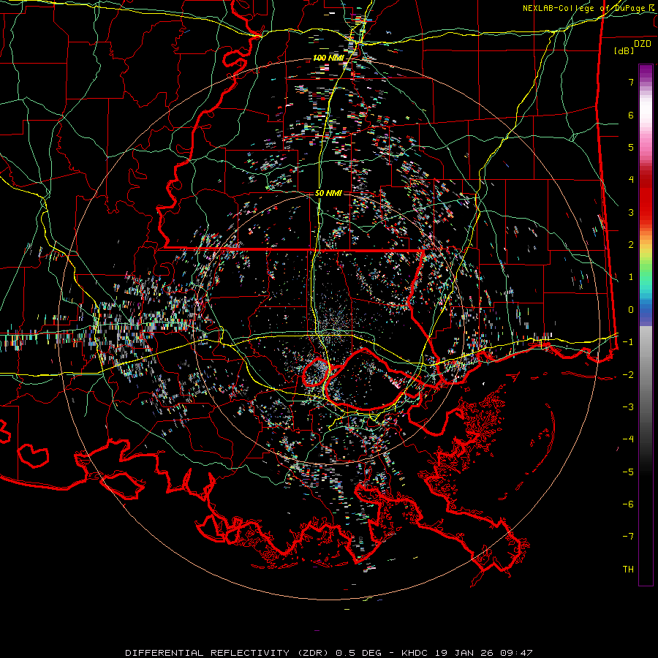658x658 pixels.
Task: Click the 6 value on the color scale
Action: (631, 115)
